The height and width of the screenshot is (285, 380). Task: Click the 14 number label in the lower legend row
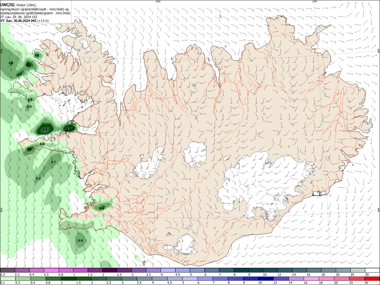(x=290, y=283)
